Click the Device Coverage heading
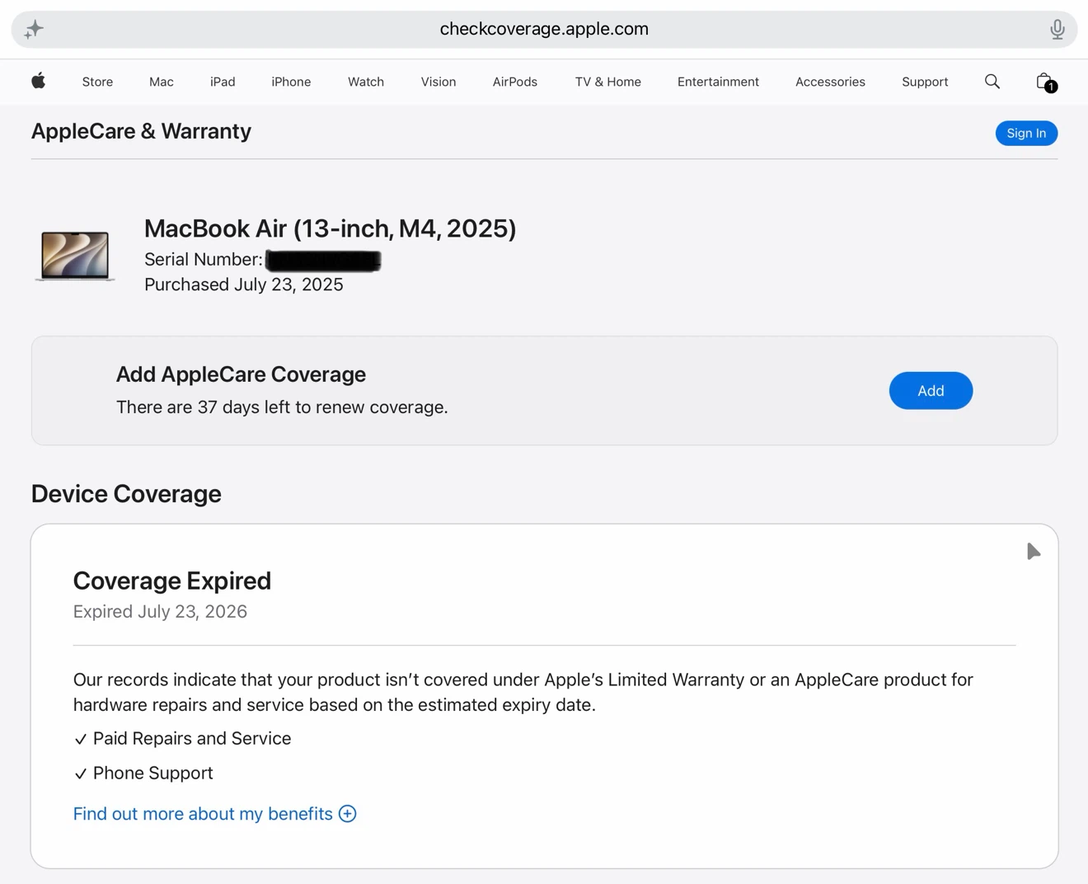Screen dimensions: 1088x884 tap(126, 494)
